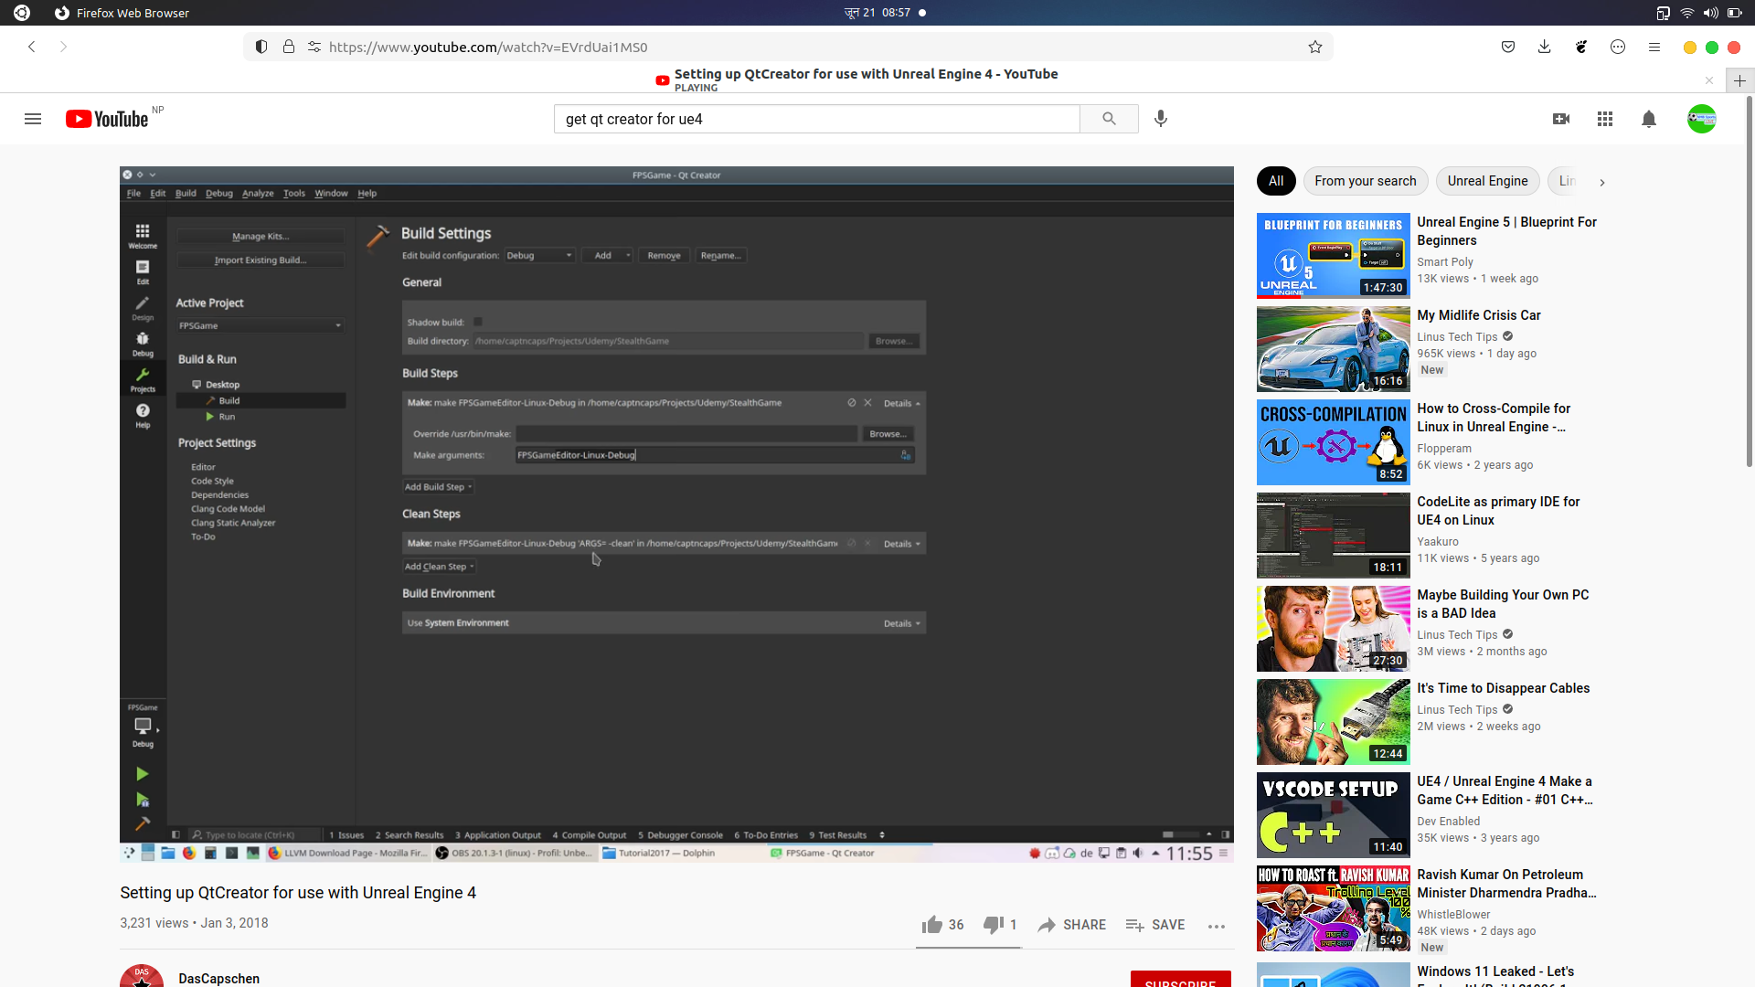
Task: Open the Firefox downloads arrow icon
Action: click(1545, 47)
